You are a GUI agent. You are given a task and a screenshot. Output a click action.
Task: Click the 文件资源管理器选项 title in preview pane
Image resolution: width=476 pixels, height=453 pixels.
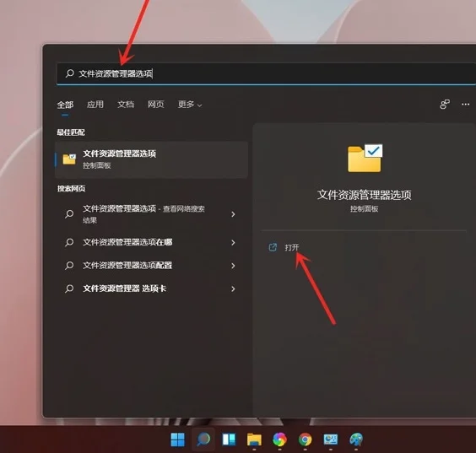click(365, 195)
